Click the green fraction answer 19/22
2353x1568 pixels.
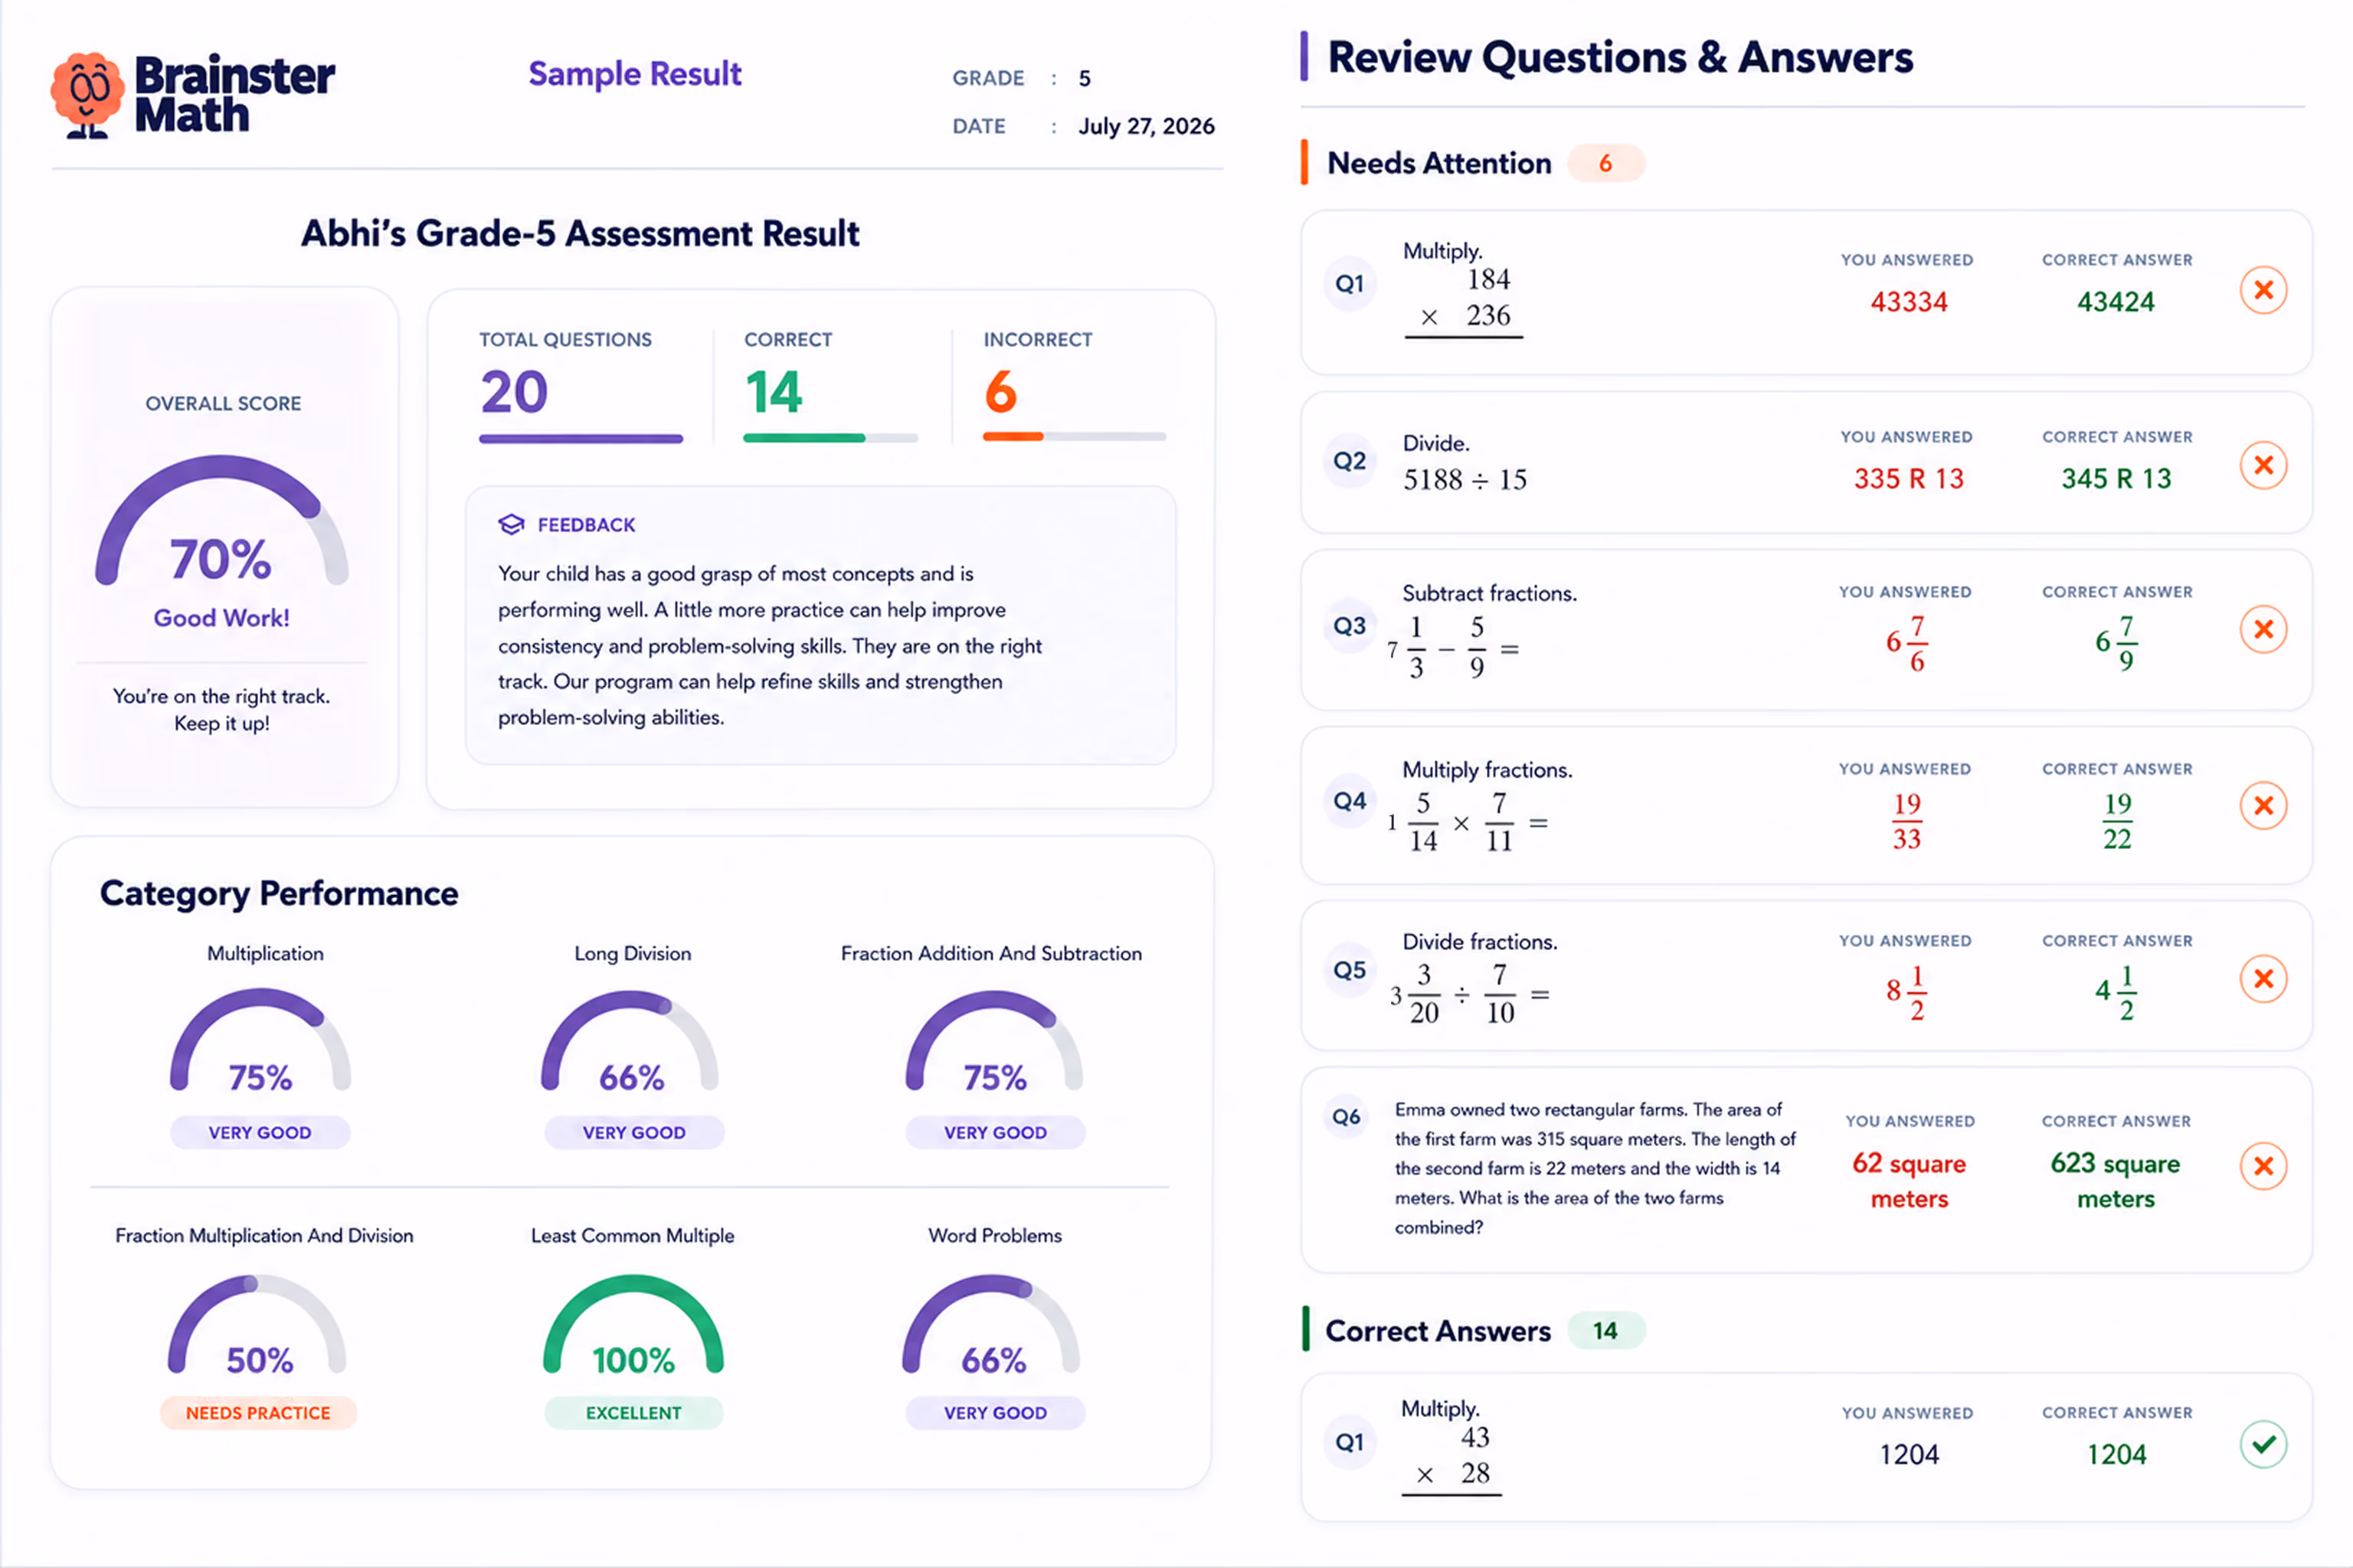(x=2117, y=821)
